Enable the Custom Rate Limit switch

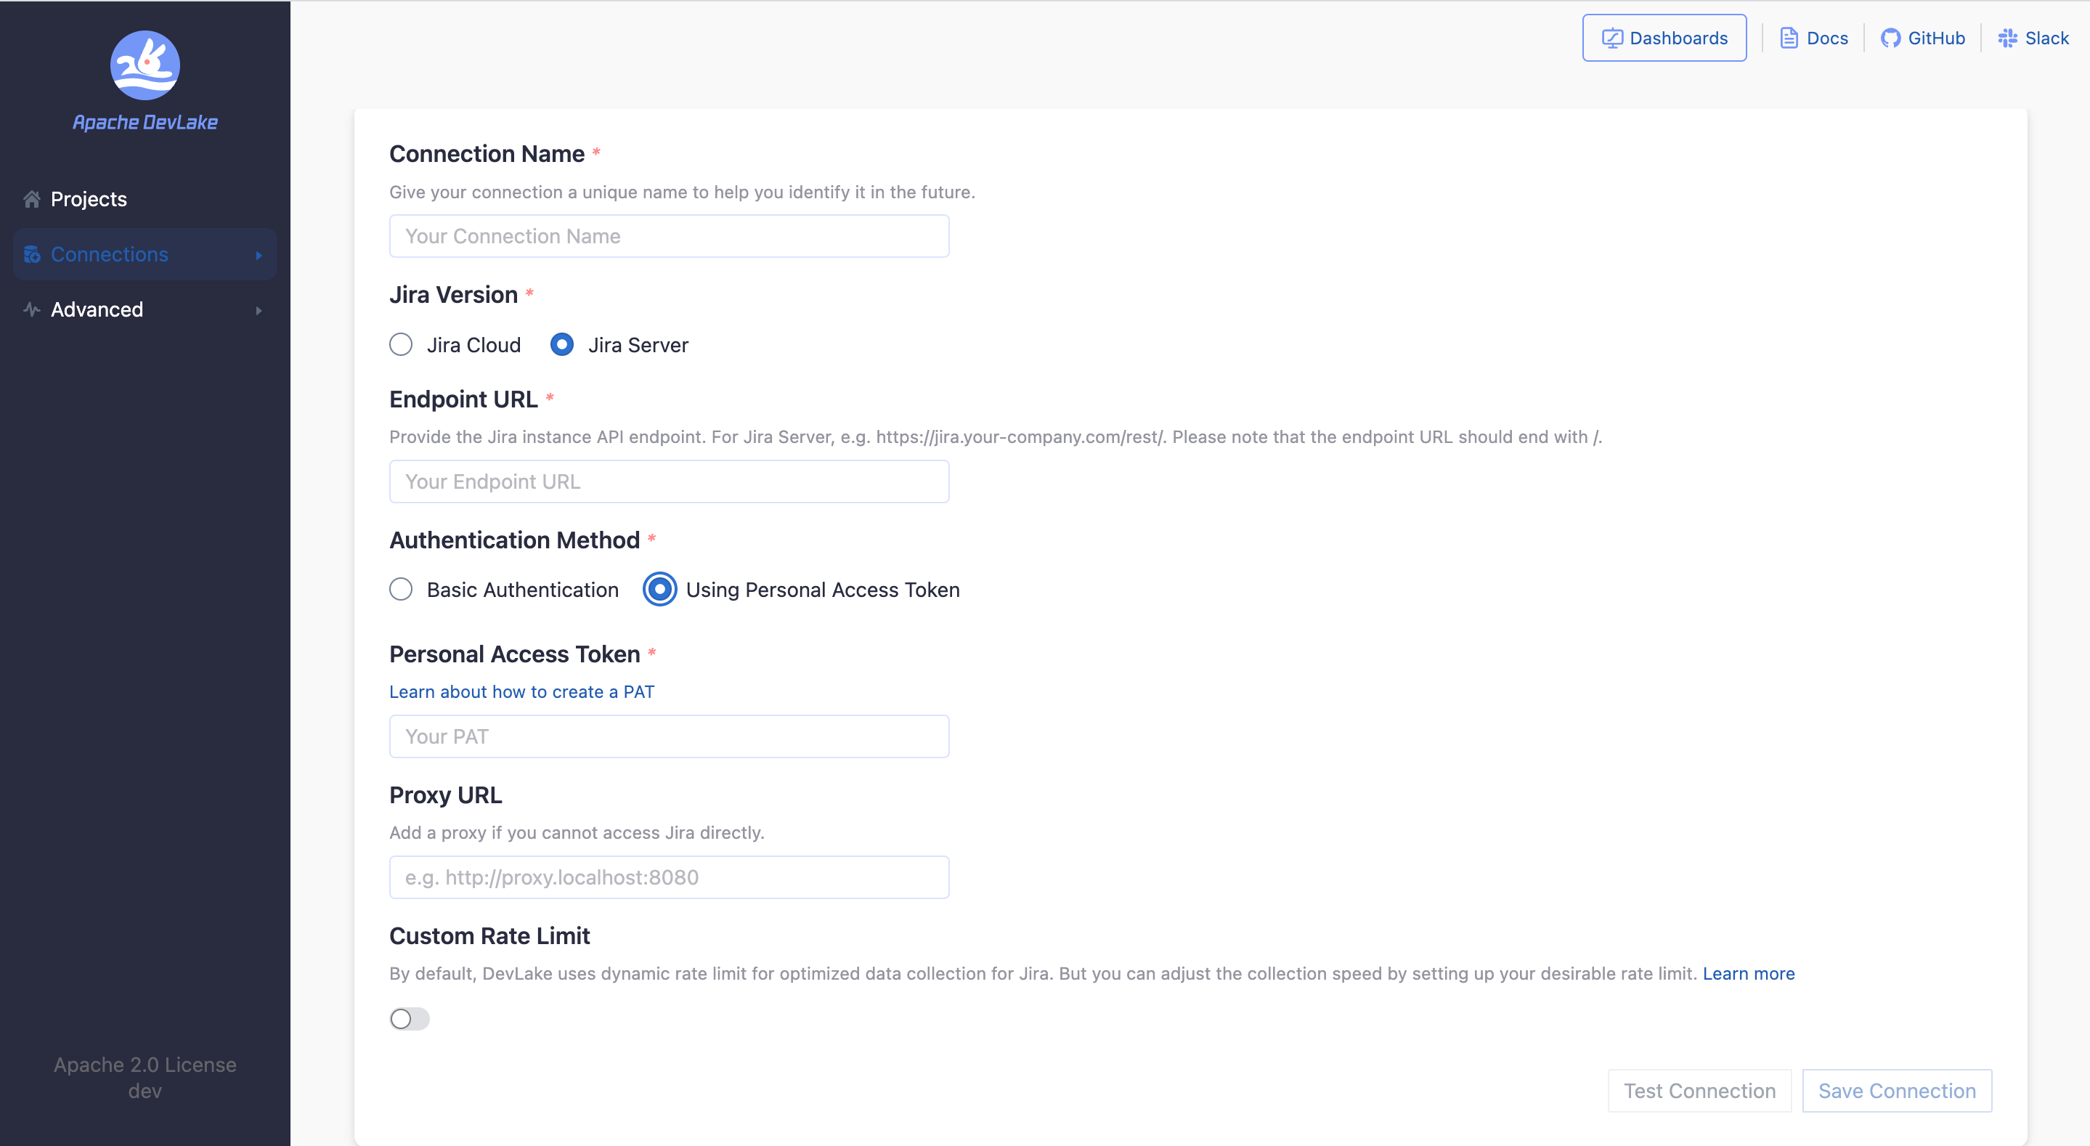click(x=409, y=1019)
